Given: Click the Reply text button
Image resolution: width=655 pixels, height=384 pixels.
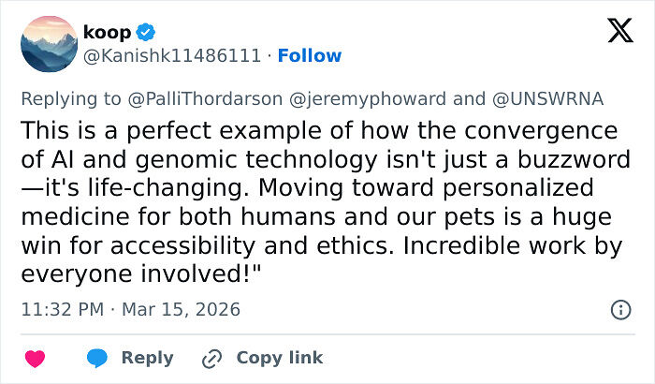Looking at the screenshot, I should coord(148,358).
